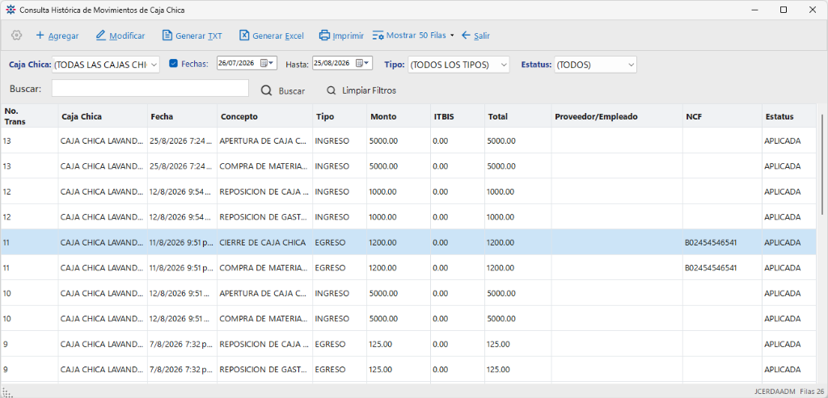Click the Limpiar Filtros button
This screenshot has height=398, width=828.
[x=361, y=90]
